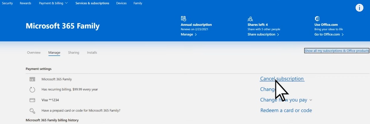Click 'Have a prepaid card or code' text
The width and height of the screenshot is (370, 124).
(x=81, y=110)
